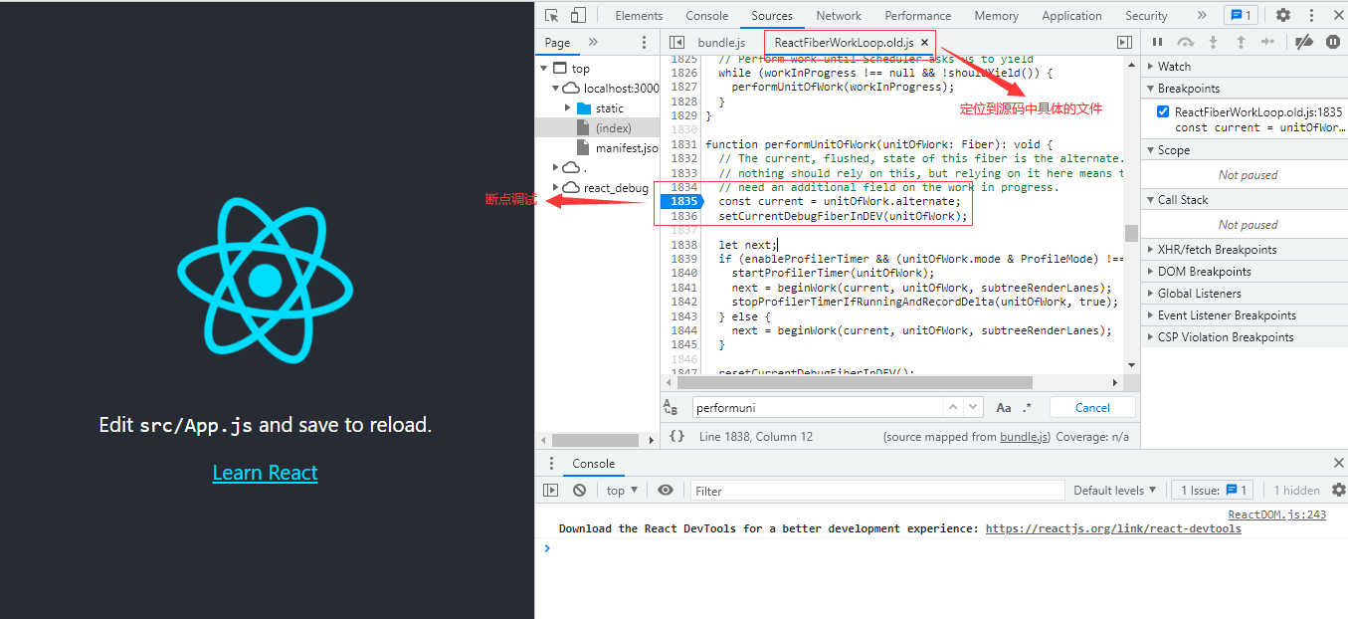Switch to the Application tab
Viewport: 1348px width, 619px height.
1071,15
